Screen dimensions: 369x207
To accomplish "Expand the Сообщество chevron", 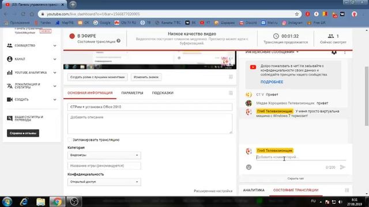I will (55, 45).
